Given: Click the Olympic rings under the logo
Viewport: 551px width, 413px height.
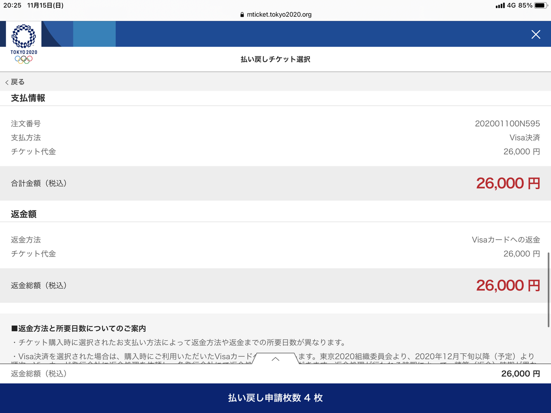Looking at the screenshot, I should pos(24,60).
